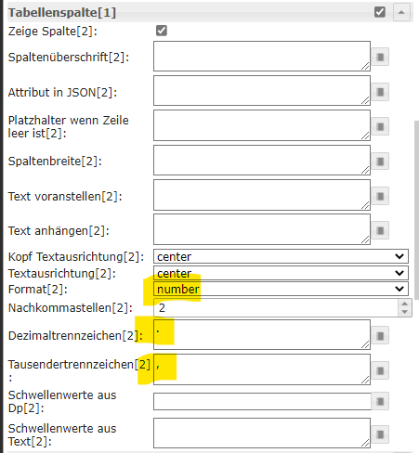
Task: Decrease Nachkommastellen[2] with down arrow
Action: pos(405,312)
